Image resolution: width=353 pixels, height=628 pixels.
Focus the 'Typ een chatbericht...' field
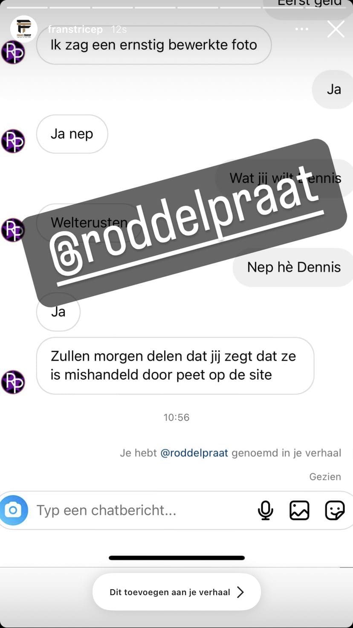pos(141,510)
